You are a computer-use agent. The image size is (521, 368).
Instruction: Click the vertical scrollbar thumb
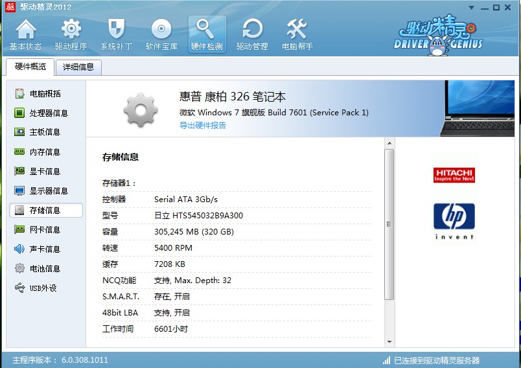[389, 225]
